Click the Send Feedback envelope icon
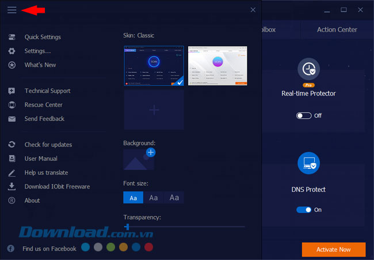The image size is (374, 260). (12, 119)
